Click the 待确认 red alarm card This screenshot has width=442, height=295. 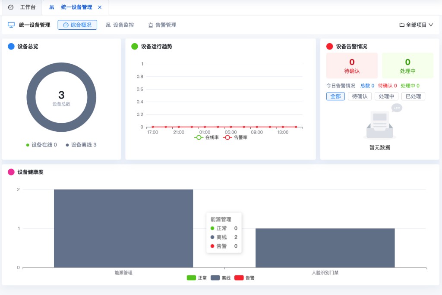pyautogui.click(x=352, y=65)
